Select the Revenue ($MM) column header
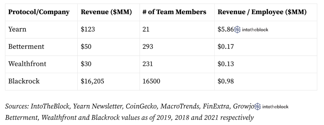 pyautogui.click(x=106, y=12)
